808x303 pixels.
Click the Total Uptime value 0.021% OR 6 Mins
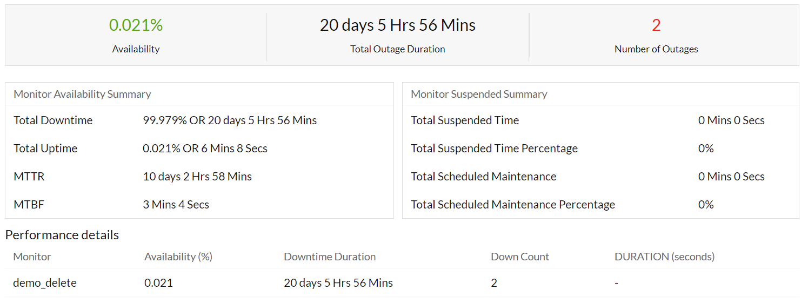pos(205,149)
